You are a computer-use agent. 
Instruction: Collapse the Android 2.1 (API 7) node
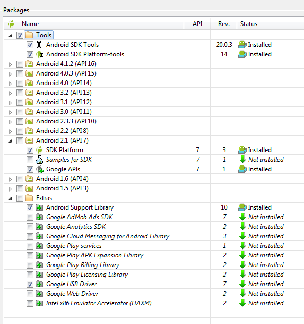tap(10, 141)
